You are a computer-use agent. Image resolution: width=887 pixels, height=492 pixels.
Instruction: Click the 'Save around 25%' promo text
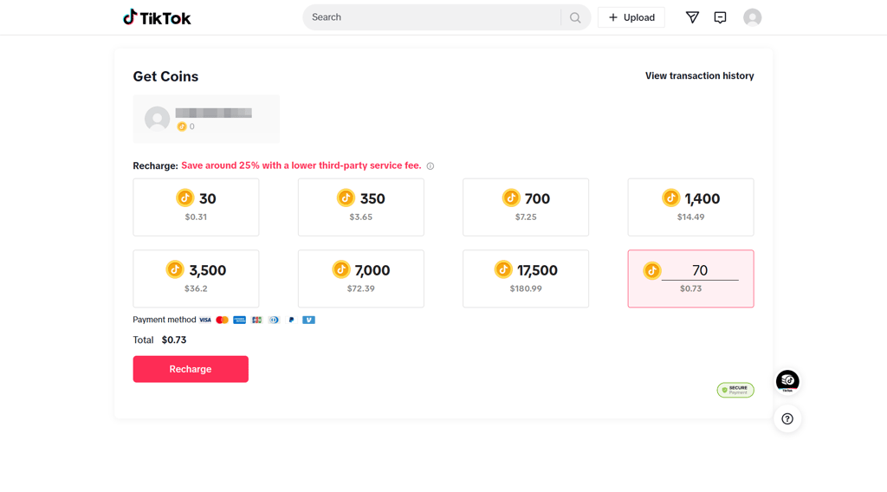tap(301, 165)
